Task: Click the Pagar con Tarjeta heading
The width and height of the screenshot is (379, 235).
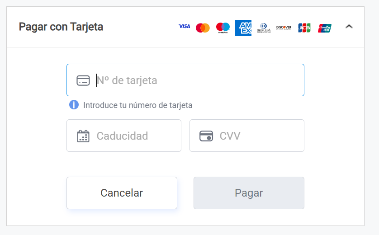Action: coord(61,27)
